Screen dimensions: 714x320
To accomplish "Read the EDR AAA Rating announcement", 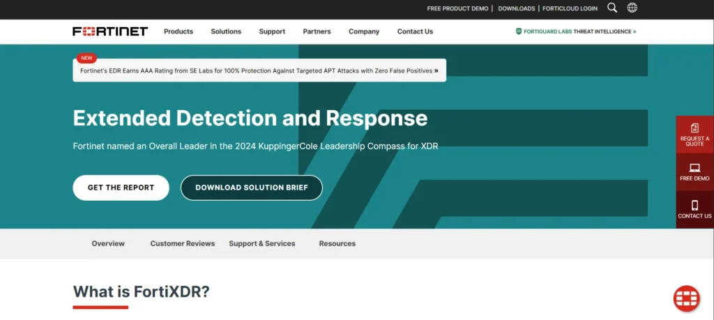I will [x=259, y=70].
